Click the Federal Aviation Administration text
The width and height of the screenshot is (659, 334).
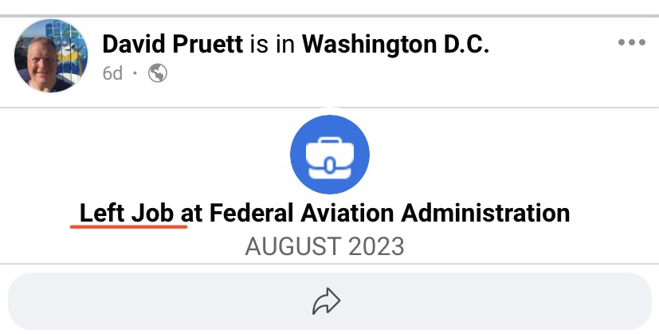pos(390,213)
